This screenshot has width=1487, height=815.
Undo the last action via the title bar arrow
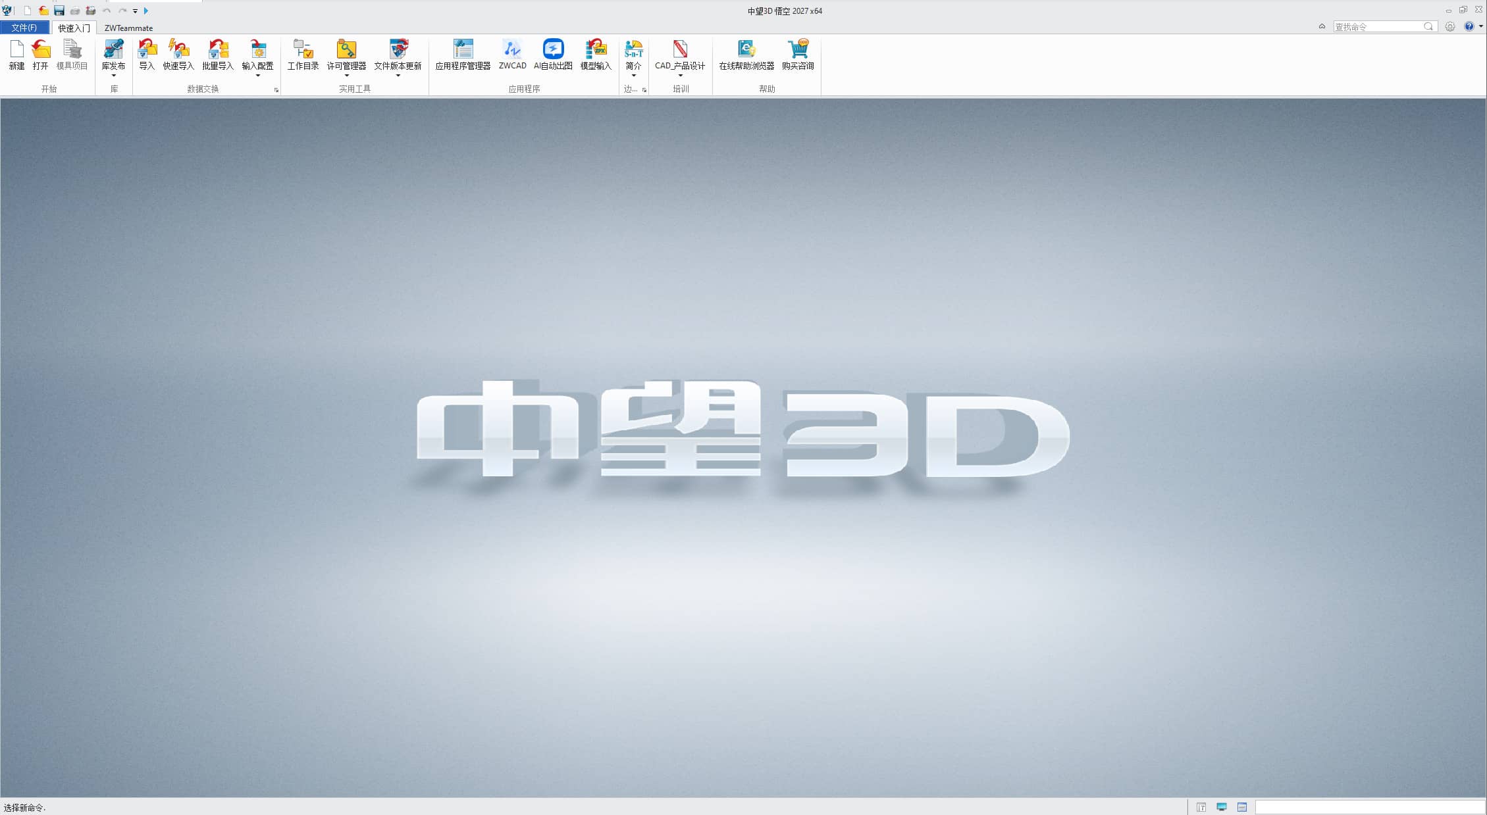[107, 11]
